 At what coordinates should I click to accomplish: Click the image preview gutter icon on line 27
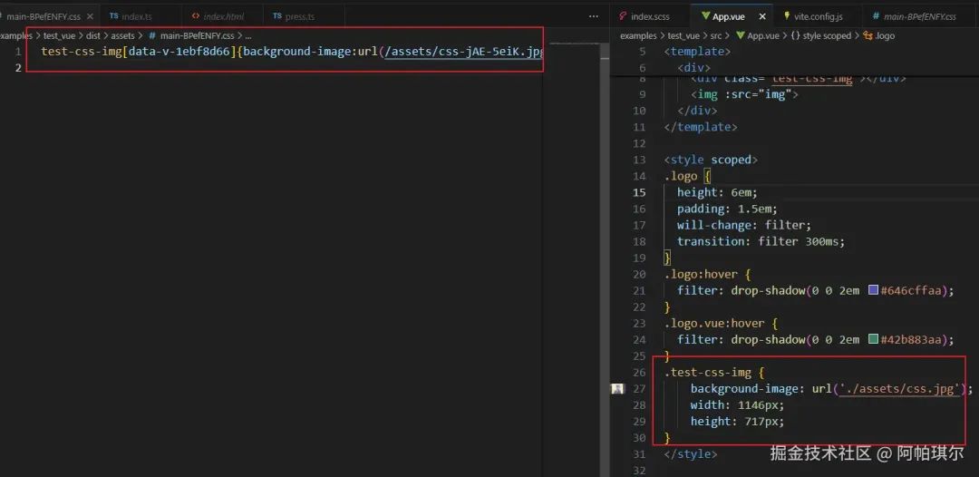617,389
